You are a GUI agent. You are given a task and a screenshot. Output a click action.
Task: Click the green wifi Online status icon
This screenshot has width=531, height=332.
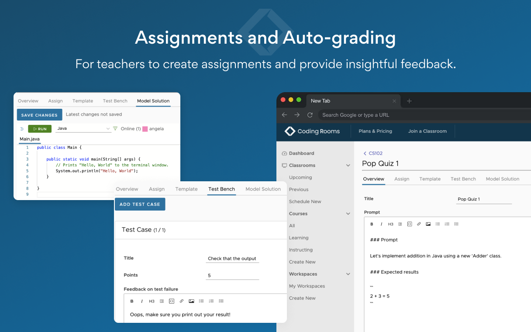pos(115,128)
